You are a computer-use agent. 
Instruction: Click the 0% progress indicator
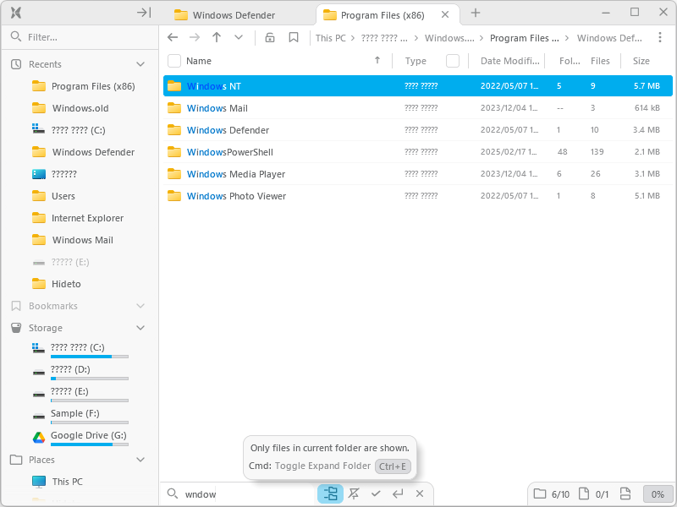tap(658, 494)
